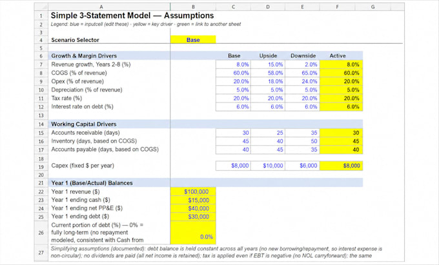This screenshot has width=439, height=265.
Task: Select Active accounts receivable cell 30
Action: [341, 133]
